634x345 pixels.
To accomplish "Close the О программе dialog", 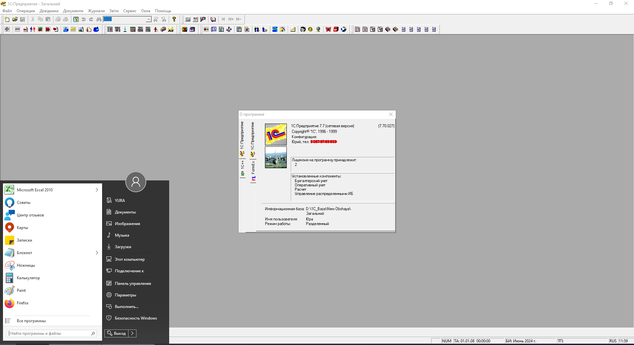I will pos(391,114).
